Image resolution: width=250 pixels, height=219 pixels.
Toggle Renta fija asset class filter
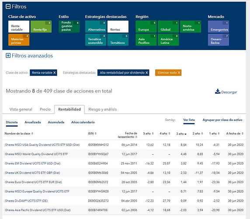(x=41, y=27)
